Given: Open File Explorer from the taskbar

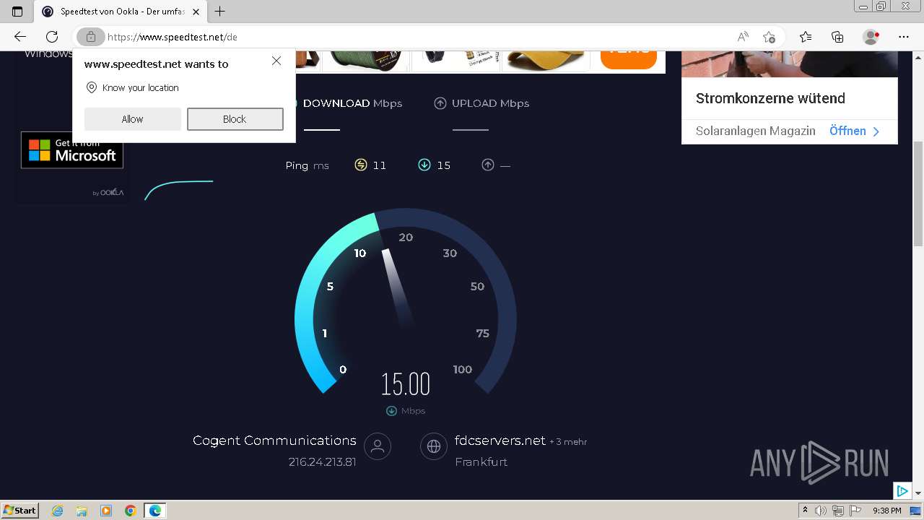Looking at the screenshot, I should point(82,511).
